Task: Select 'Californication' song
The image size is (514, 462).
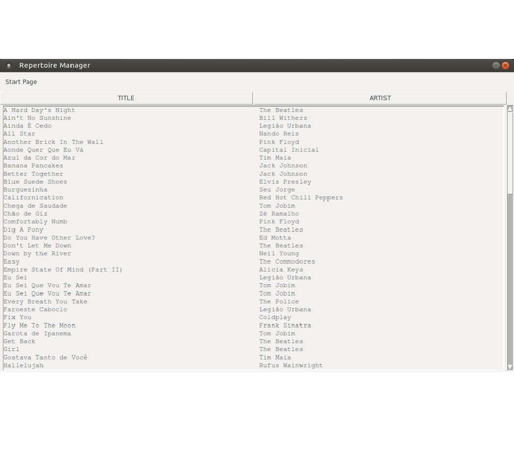Action: coord(33,197)
